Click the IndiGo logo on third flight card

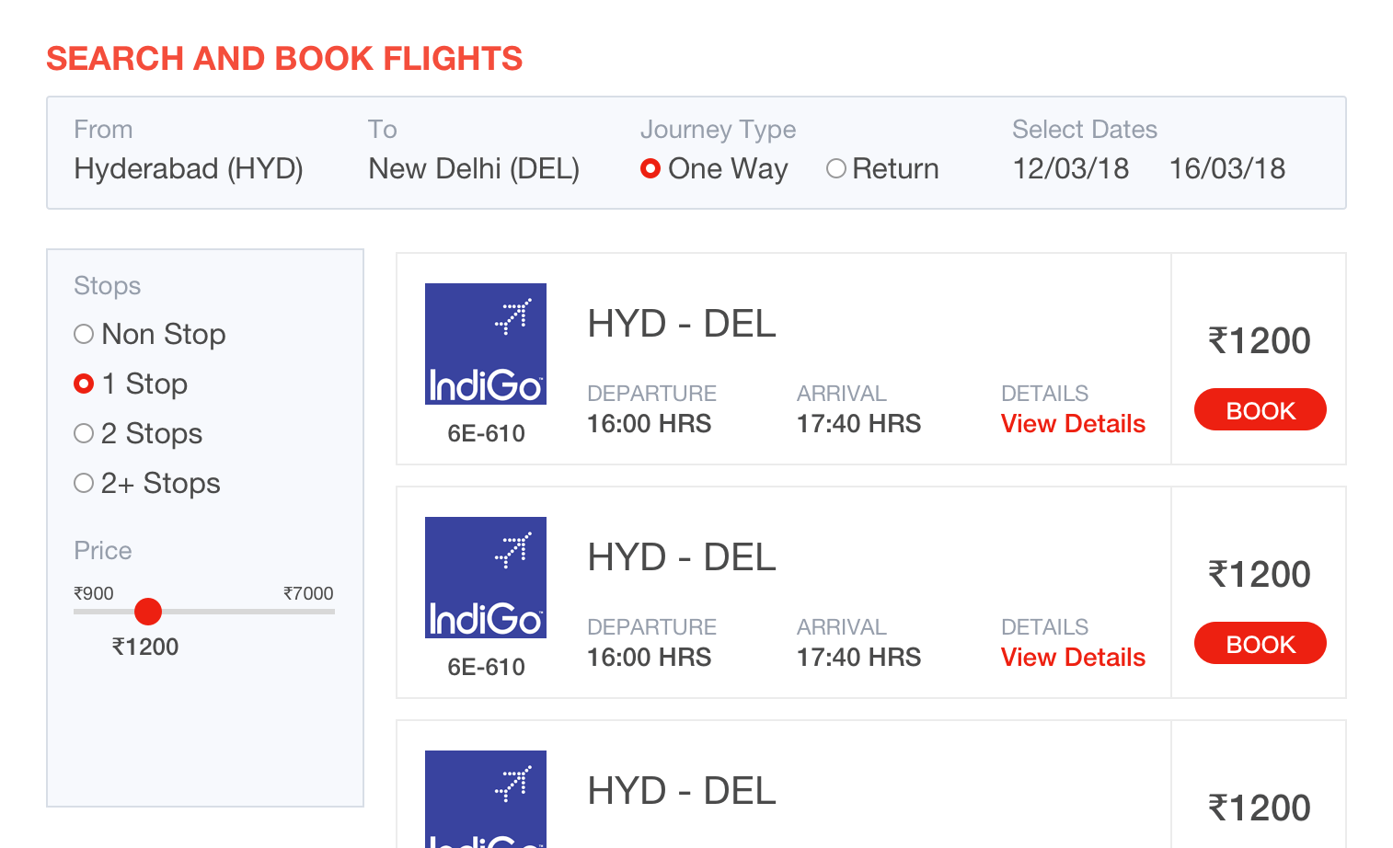pos(486,799)
